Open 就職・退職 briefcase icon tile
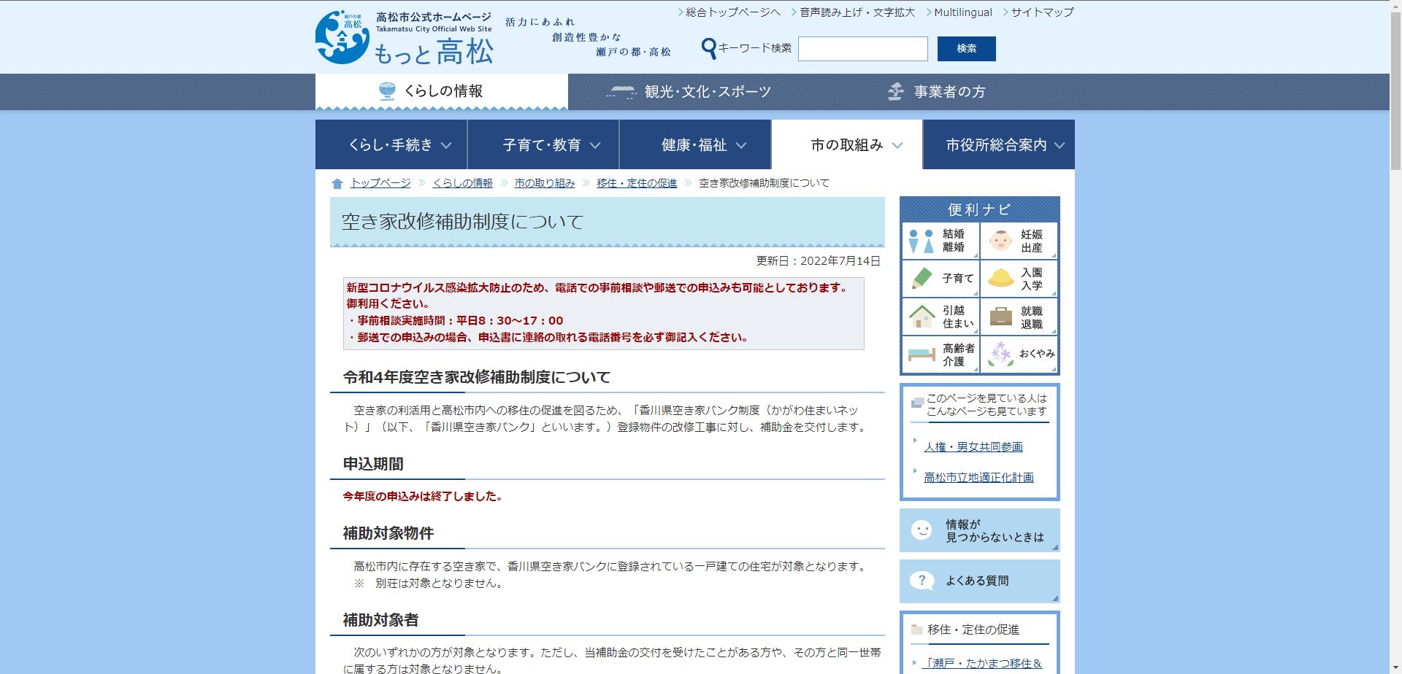Image resolution: width=1402 pixels, height=674 pixels. point(1019,317)
